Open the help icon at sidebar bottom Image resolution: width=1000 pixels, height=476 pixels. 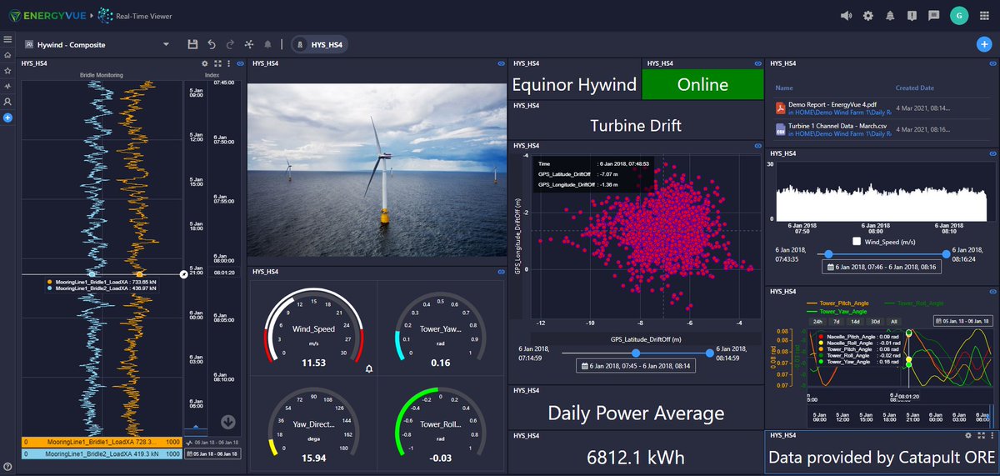7,466
